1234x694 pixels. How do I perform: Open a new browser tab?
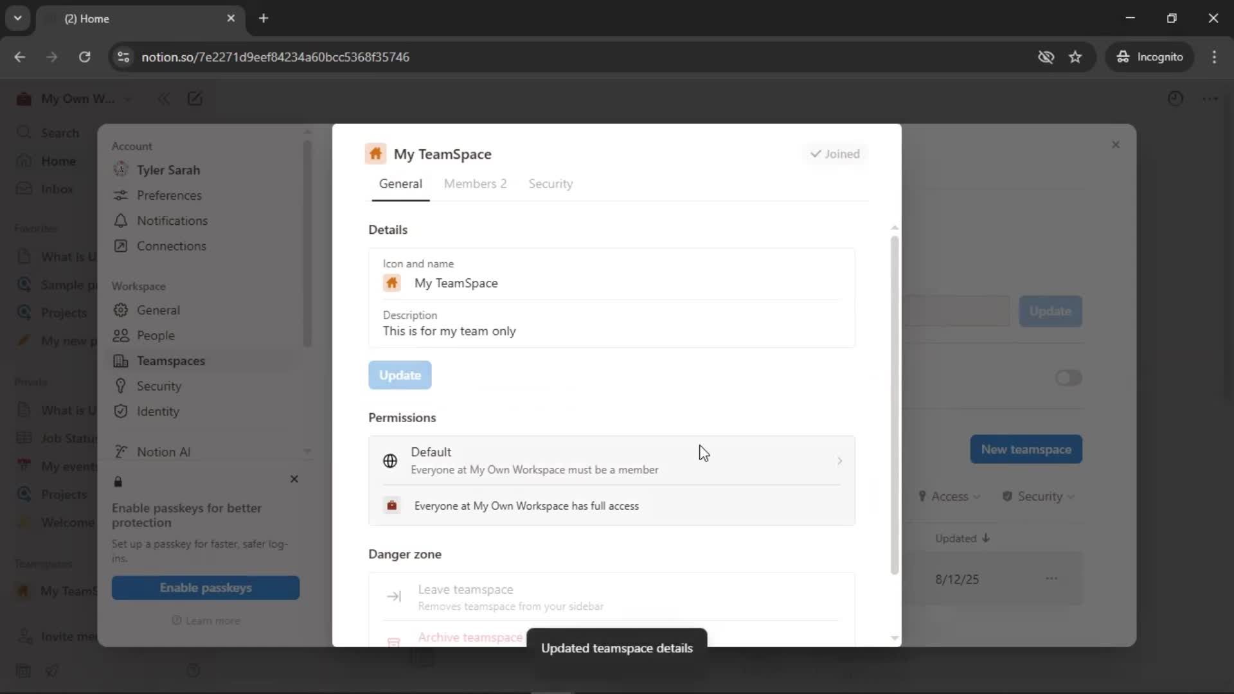(x=264, y=18)
